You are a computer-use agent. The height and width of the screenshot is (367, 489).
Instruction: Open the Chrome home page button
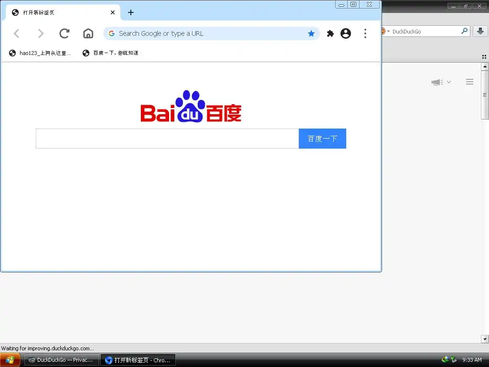(88, 33)
